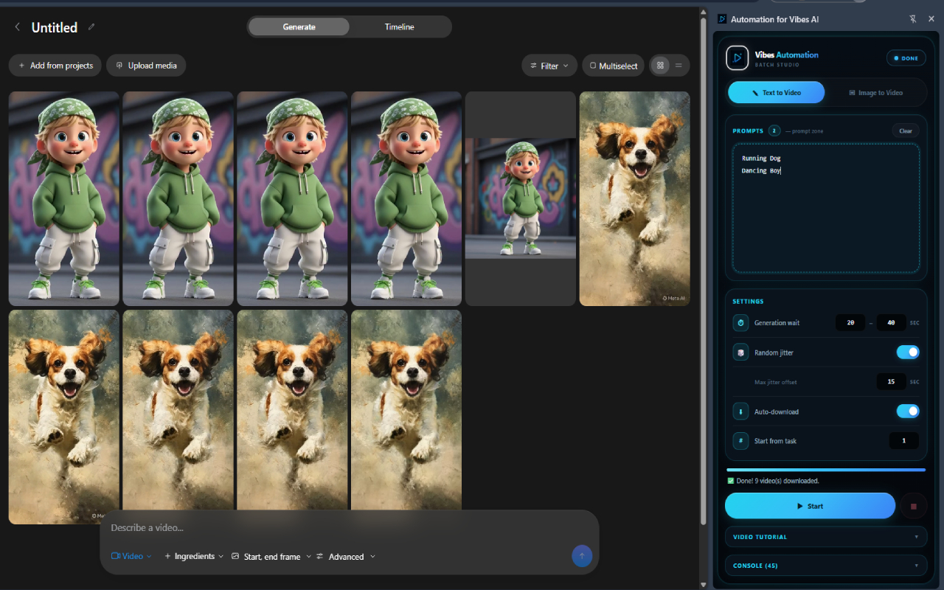Click the DONE status badge

click(x=906, y=58)
